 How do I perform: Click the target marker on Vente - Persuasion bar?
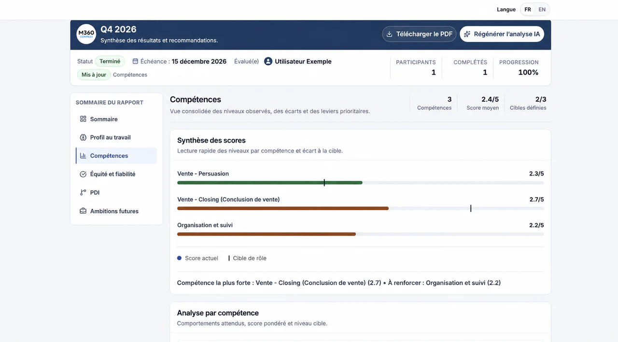coord(324,183)
